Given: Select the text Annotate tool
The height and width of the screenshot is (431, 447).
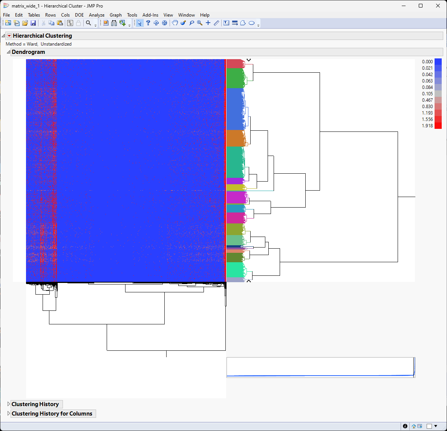Looking at the screenshot, I should pos(226,23).
